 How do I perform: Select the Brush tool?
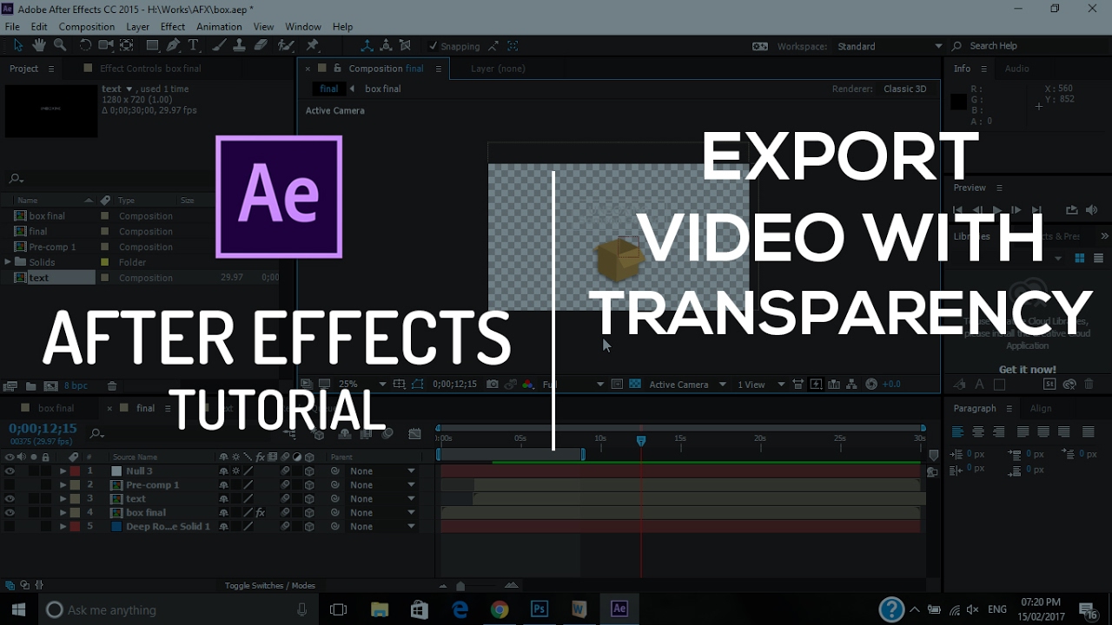(x=220, y=46)
